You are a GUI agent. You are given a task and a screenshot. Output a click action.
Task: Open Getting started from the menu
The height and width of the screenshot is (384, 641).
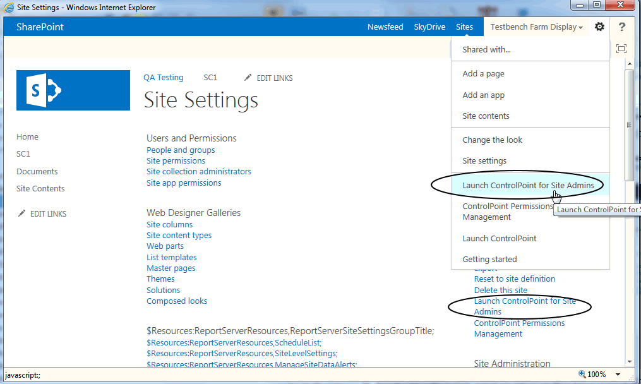pos(489,259)
